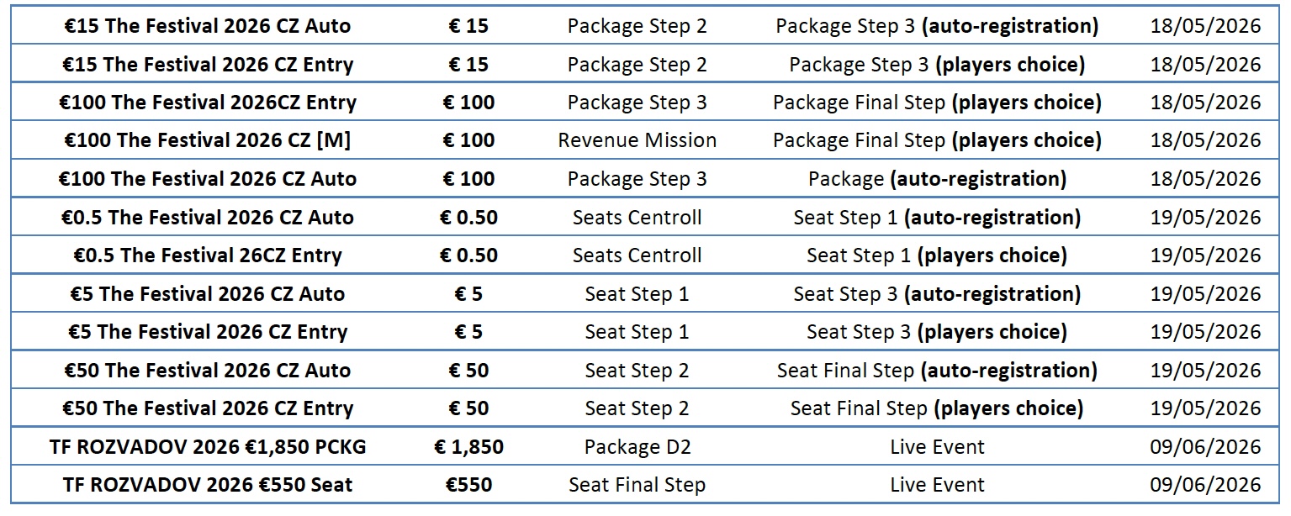
Task: Click the Live Event cell in the PCKG row
Action: pos(936,447)
